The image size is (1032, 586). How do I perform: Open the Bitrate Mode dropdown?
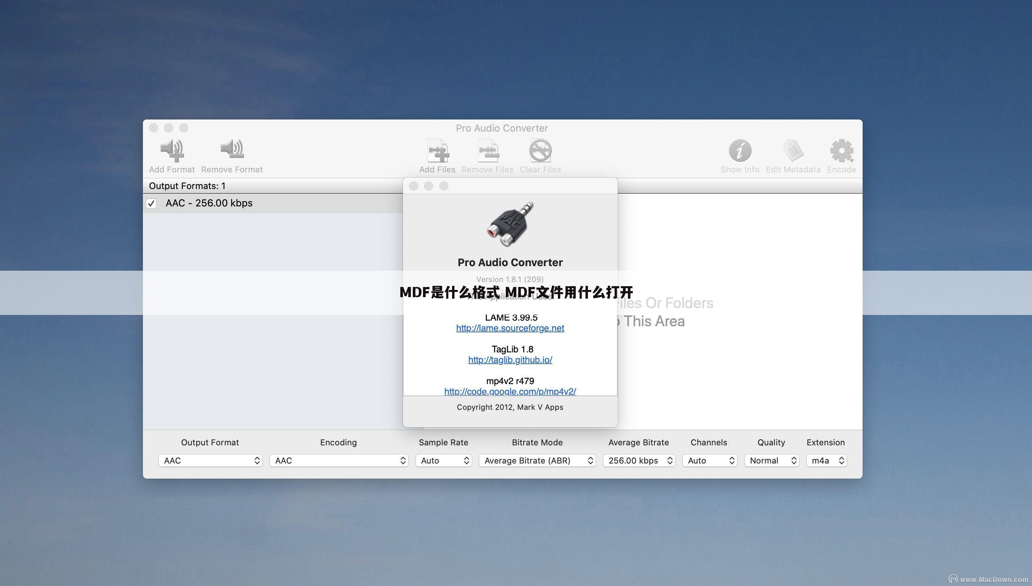pos(538,460)
